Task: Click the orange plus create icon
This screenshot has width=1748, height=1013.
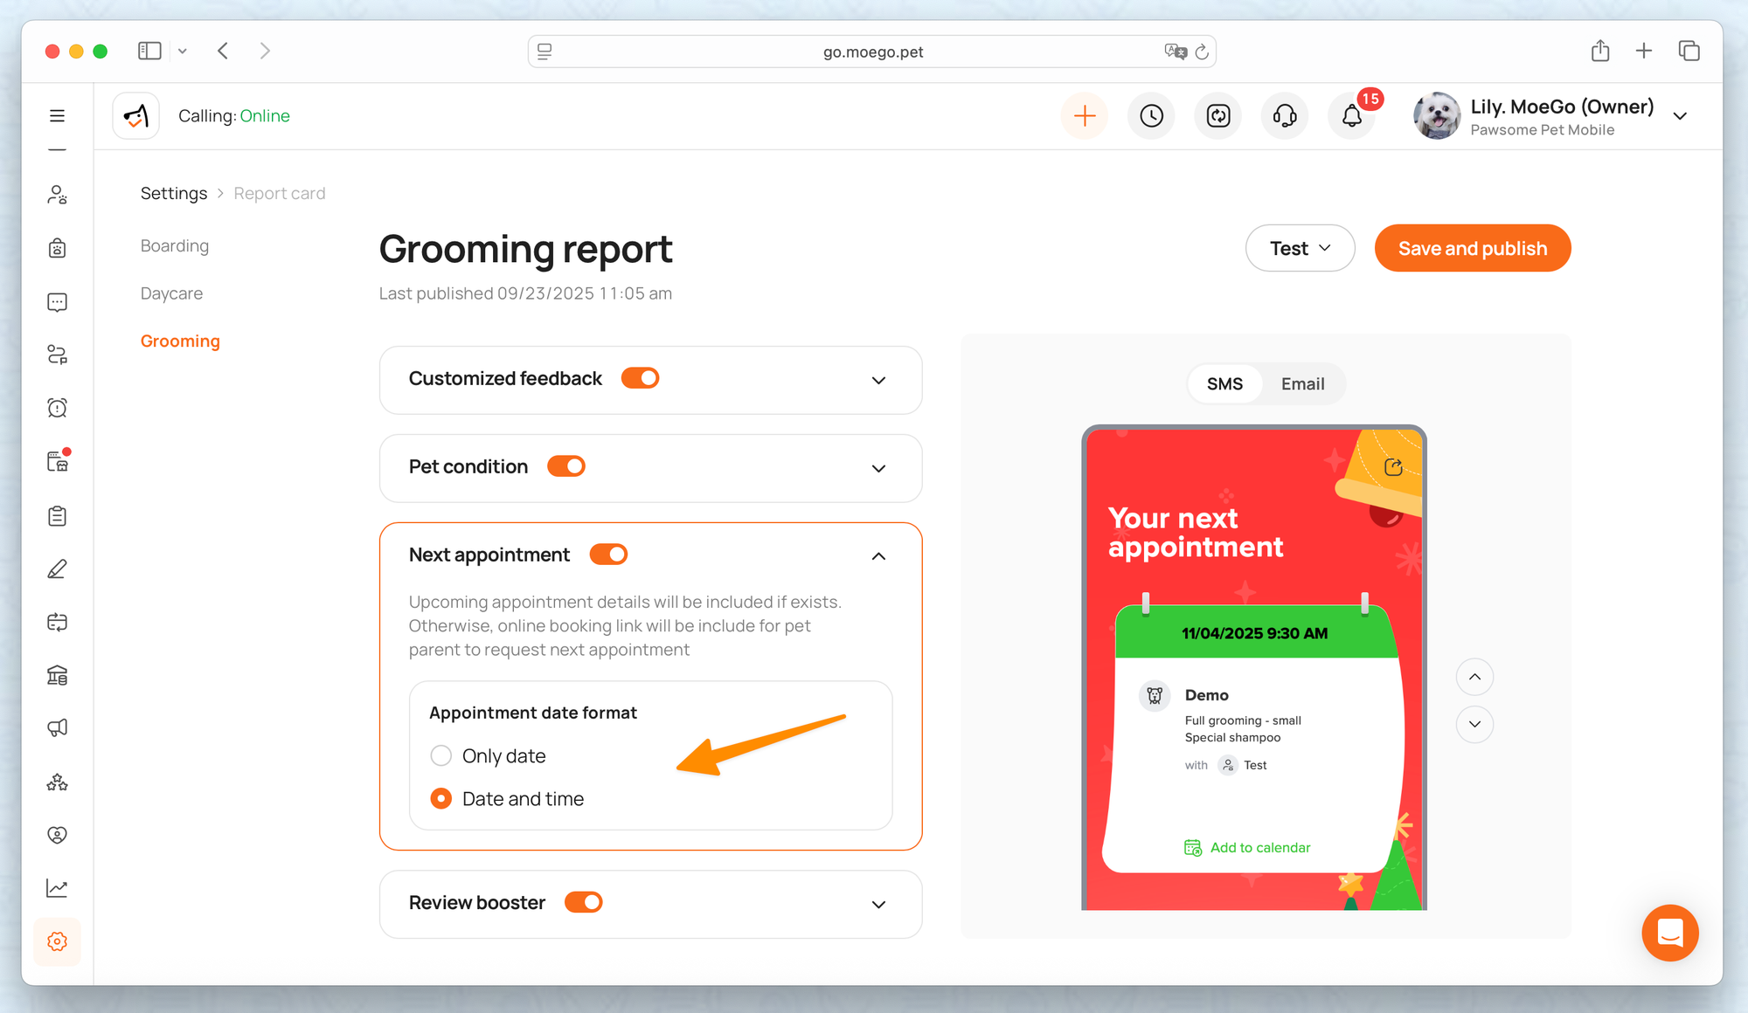Action: tap(1085, 116)
